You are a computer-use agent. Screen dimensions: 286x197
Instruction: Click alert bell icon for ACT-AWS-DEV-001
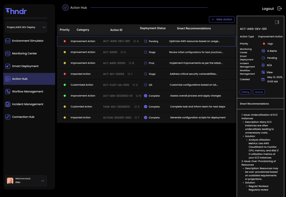(134, 41)
